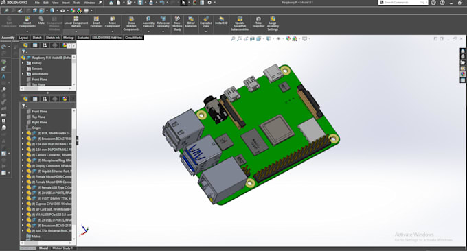The height and width of the screenshot is (251, 467).
Task: Open the Insert menu
Action: [66, 3]
